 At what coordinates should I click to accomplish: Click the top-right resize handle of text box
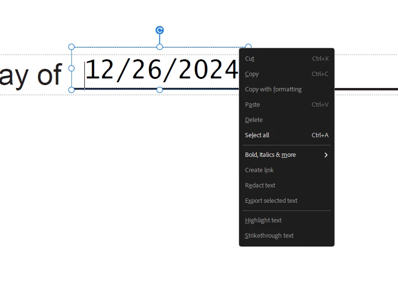[x=248, y=46]
